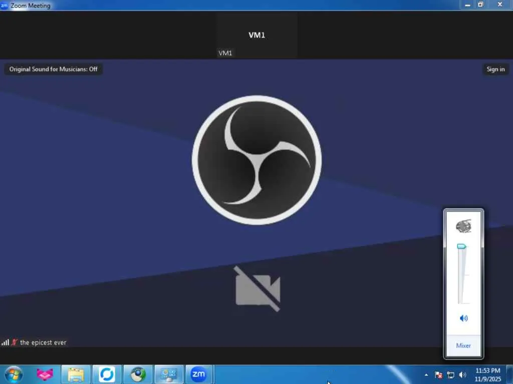Mute speakers with blue speaker button

coord(463,318)
